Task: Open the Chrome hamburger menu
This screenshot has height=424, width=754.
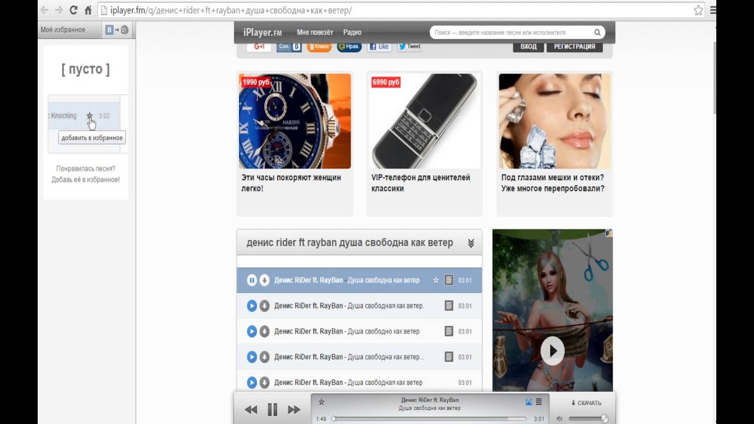Action: [x=713, y=10]
